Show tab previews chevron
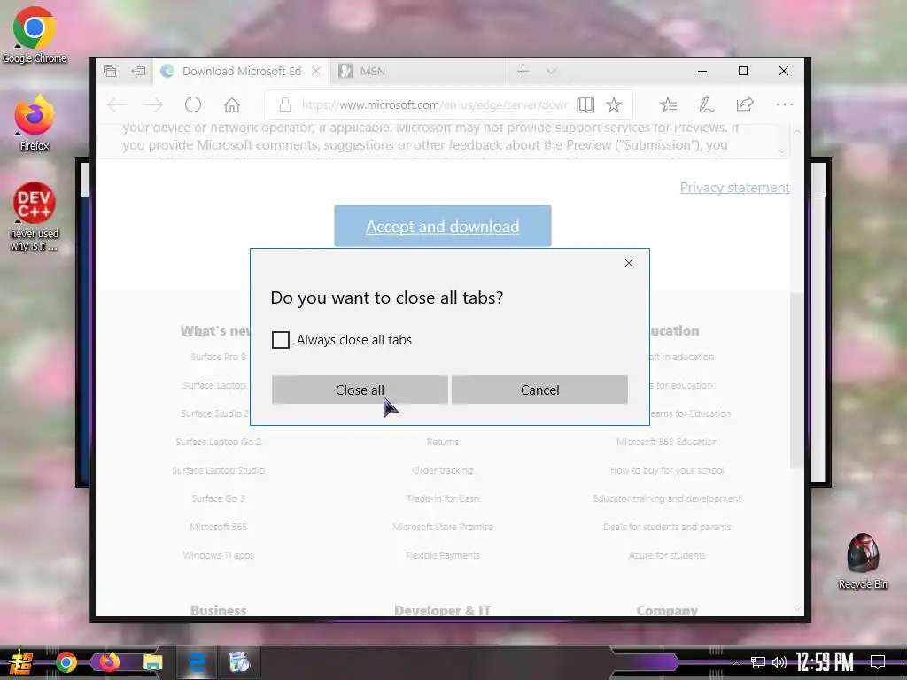This screenshot has width=907, height=680. [x=551, y=71]
